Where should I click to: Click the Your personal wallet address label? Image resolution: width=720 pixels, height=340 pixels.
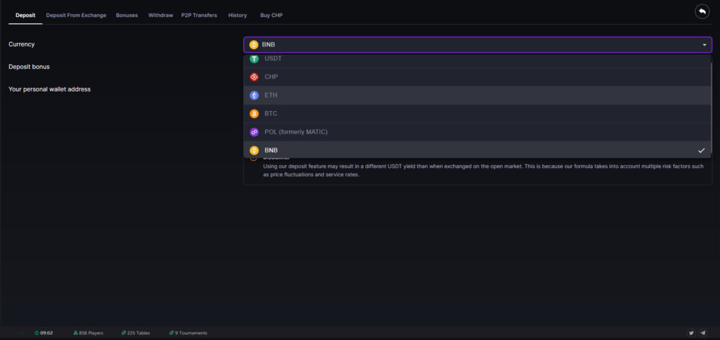point(49,89)
